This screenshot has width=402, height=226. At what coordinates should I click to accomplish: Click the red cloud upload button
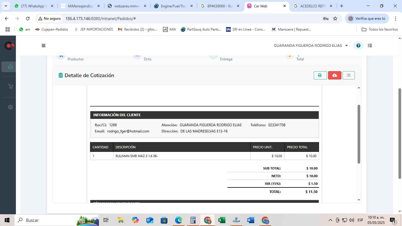(x=335, y=75)
